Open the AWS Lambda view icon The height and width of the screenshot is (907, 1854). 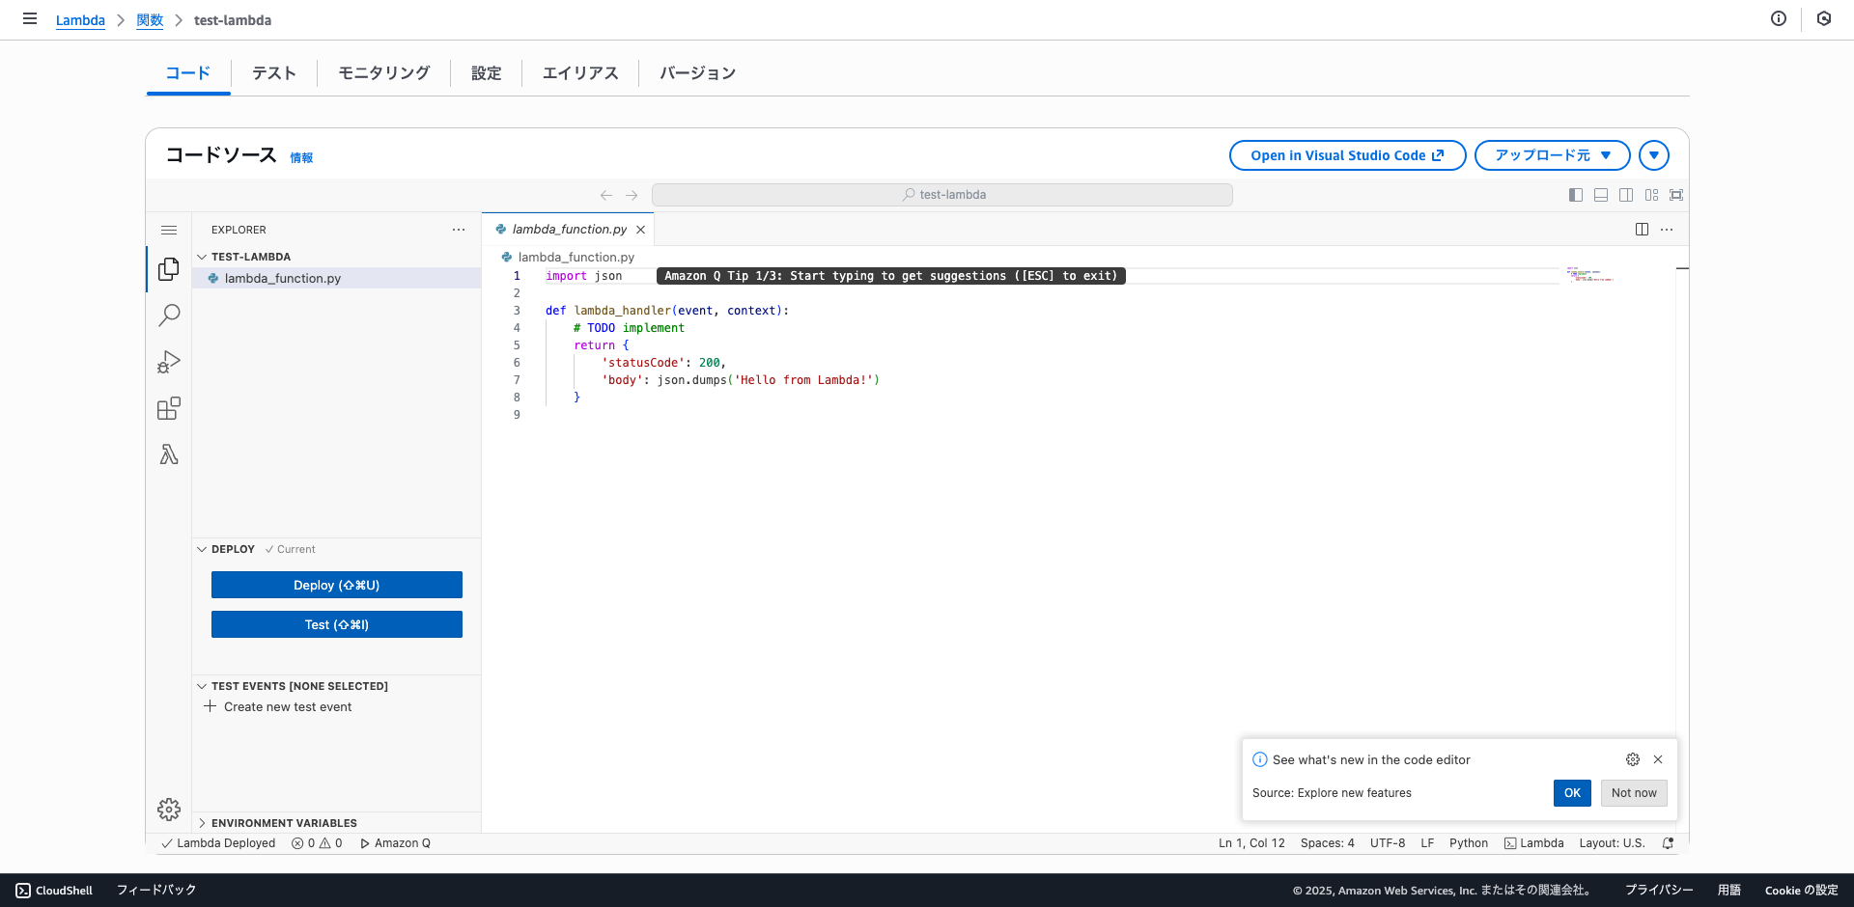click(169, 454)
